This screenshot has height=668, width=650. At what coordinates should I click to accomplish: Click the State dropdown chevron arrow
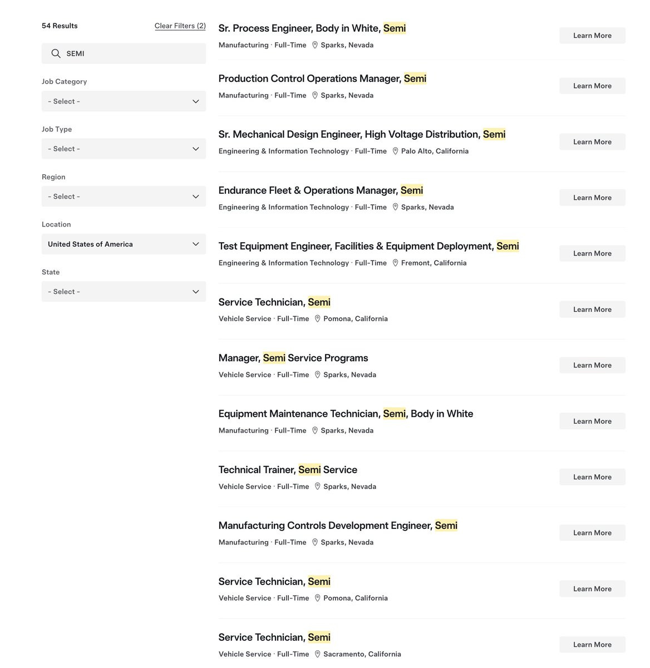point(195,292)
